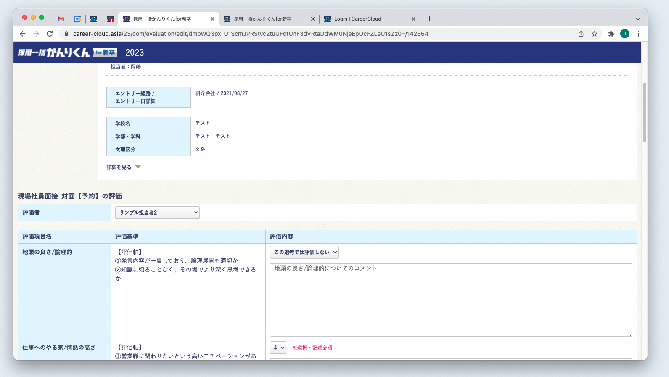The image size is (669, 377).
Task: Bookmark this page with the star icon
Action: (595, 34)
